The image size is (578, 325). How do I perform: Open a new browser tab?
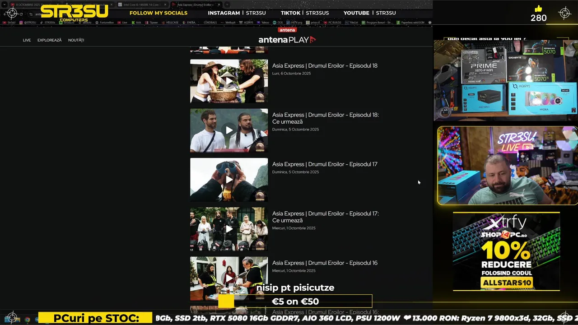click(x=227, y=5)
